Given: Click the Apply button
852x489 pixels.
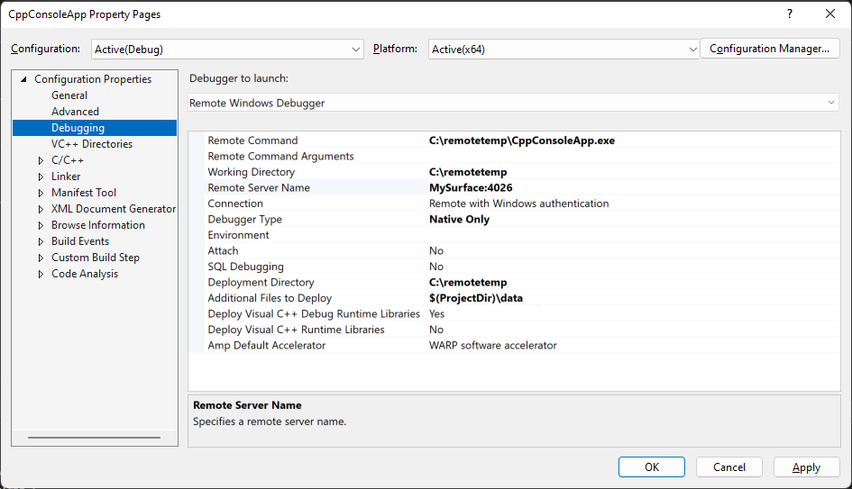Looking at the screenshot, I should (x=806, y=467).
